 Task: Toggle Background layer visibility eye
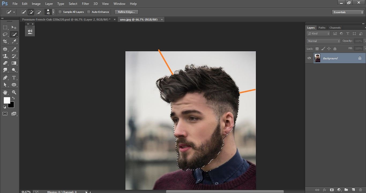[309, 58]
